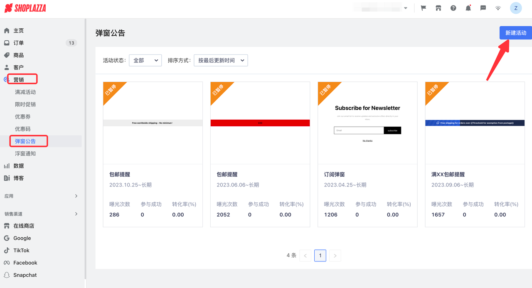Click the help question mark icon
This screenshot has width=532, height=288.
point(453,7)
